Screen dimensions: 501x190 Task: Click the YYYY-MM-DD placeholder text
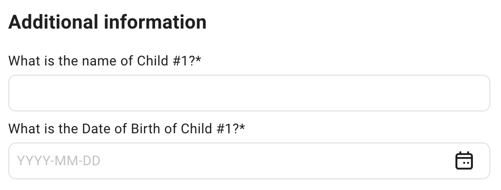point(59,161)
